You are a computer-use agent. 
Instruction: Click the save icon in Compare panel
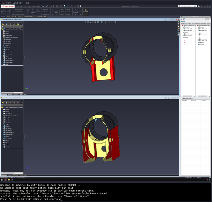tap(183, 19)
